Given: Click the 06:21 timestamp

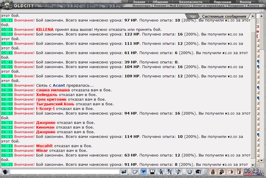Looking at the screenshot, I should point(7,164).
